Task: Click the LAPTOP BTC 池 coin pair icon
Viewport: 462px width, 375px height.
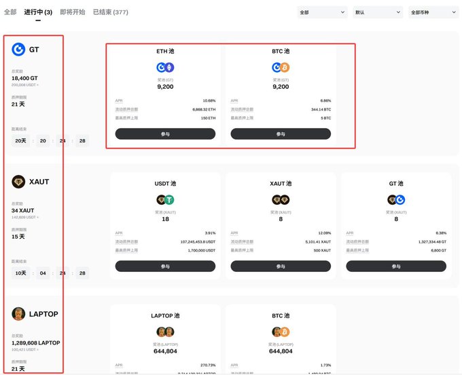Action: click(x=281, y=332)
